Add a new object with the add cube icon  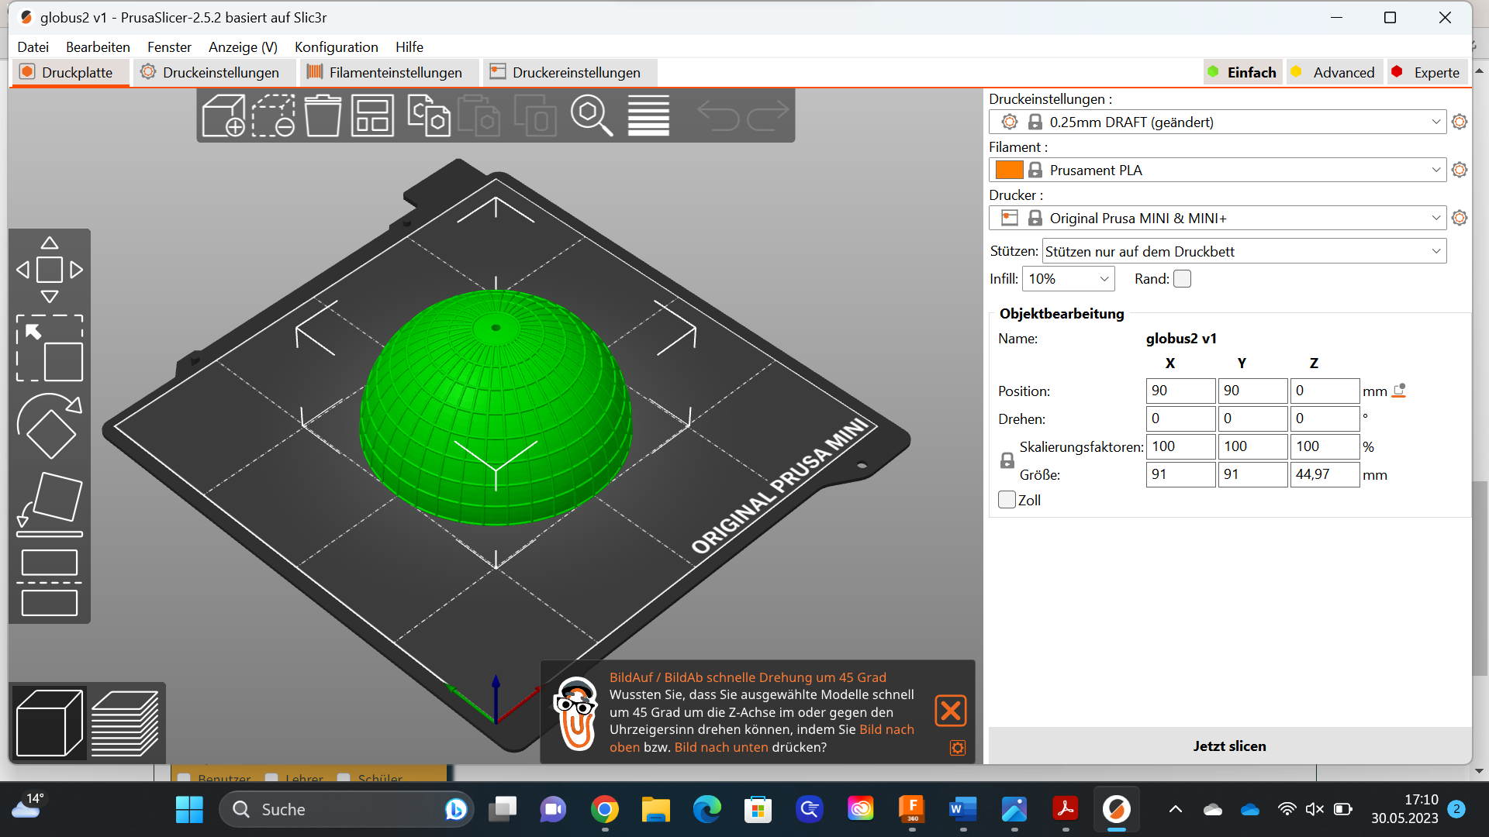click(x=225, y=115)
